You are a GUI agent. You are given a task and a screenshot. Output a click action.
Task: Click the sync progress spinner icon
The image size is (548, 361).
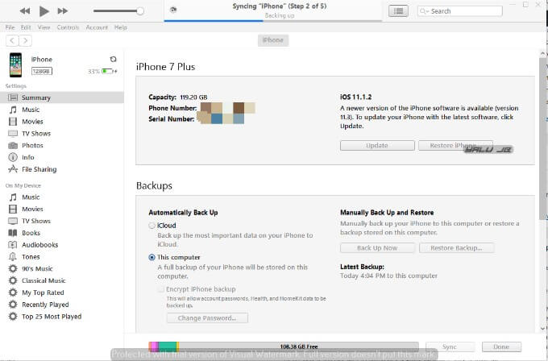click(173, 10)
